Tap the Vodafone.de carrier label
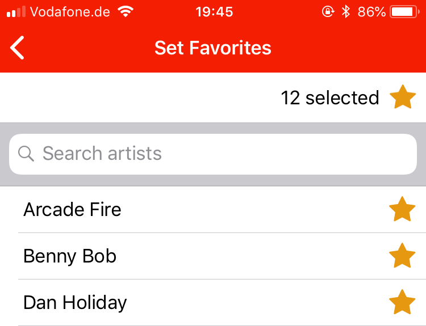 70,12
